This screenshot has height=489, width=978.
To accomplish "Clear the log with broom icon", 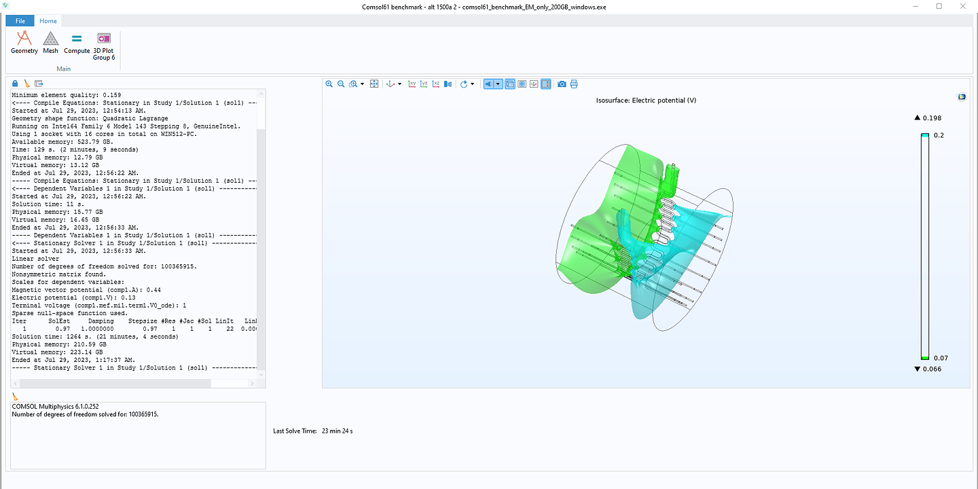I will tap(27, 84).
